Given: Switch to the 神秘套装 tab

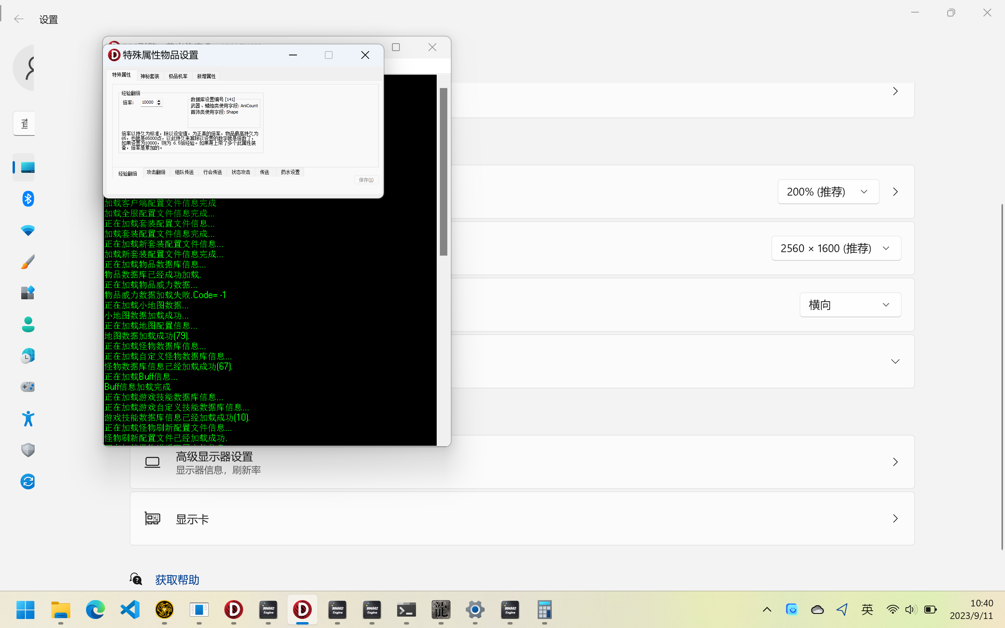Looking at the screenshot, I should pos(150,76).
